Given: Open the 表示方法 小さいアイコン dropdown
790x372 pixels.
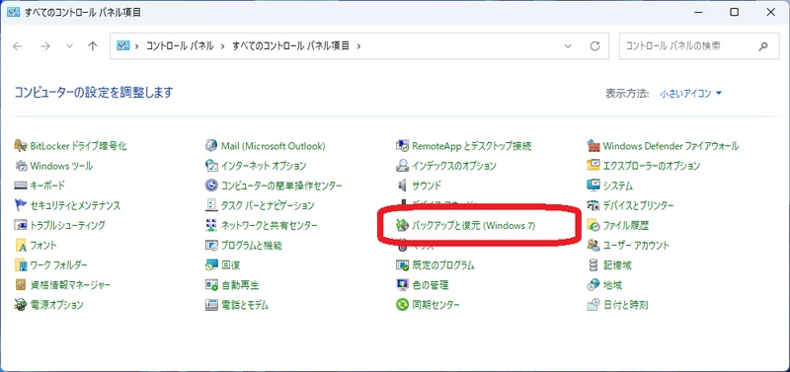Looking at the screenshot, I should click(691, 94).
